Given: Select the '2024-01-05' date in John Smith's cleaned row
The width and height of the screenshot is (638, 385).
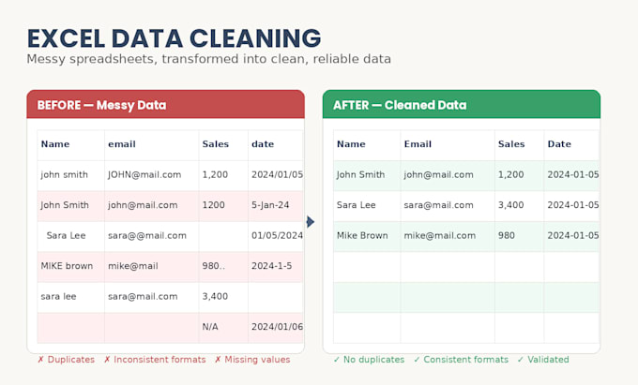Looking at the screenshot, I should (573, 174).
